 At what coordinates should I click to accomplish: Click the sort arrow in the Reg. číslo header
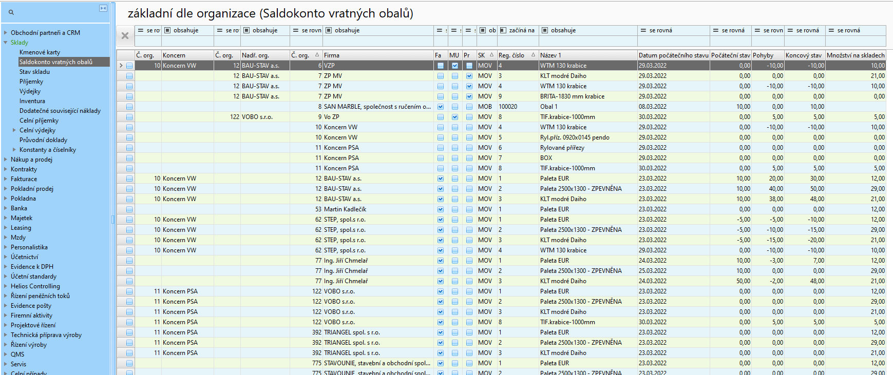533,55
